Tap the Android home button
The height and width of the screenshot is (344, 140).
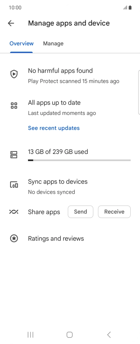tap(69, 335)
